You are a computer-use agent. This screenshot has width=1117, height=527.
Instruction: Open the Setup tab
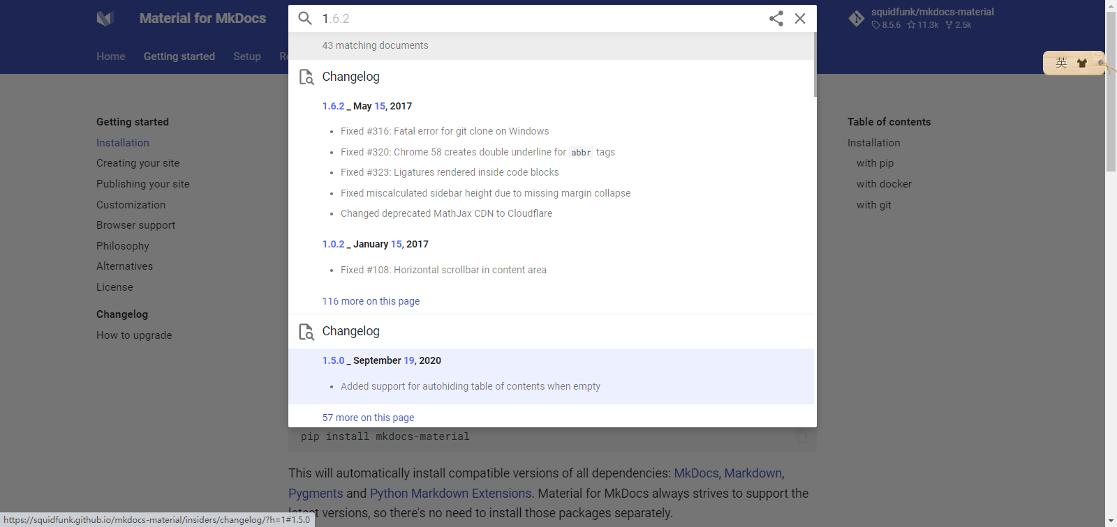(247, 56)
